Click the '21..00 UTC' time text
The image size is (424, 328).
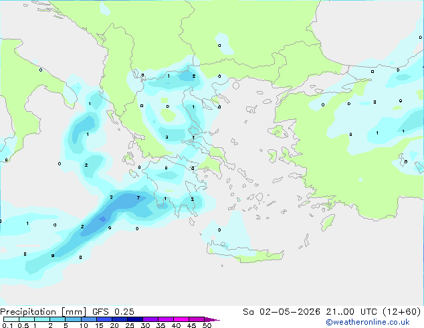352,312
